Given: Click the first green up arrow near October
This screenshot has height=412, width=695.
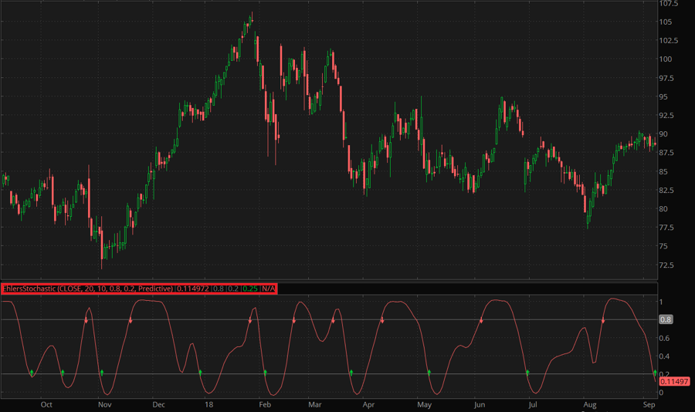Looking at the screenshot, I should pos(32,373).
